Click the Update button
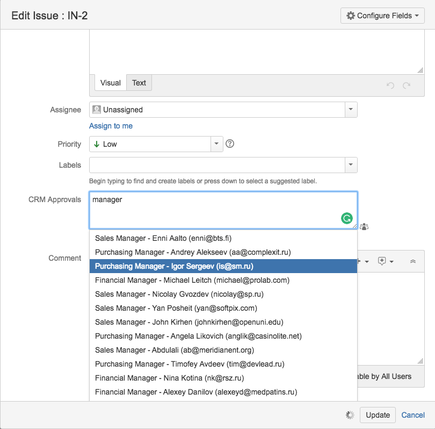The image size is (435, 429). pos(378,415)
